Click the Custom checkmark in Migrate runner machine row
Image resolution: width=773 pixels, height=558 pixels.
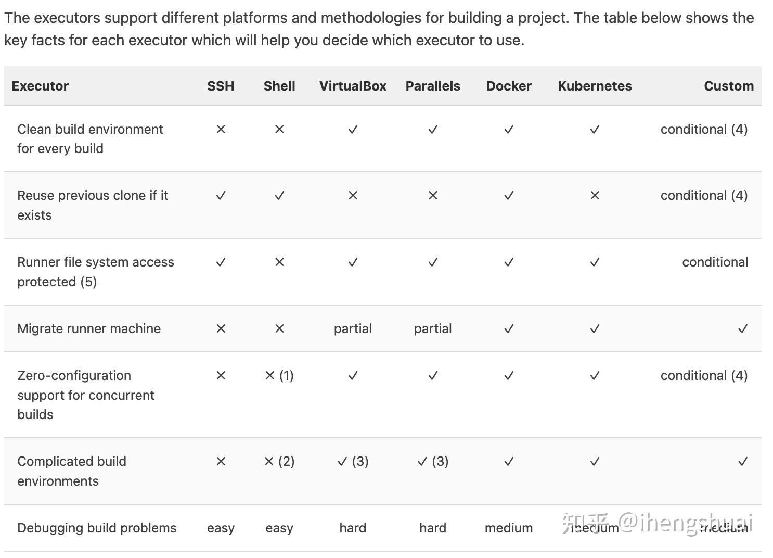(742, 328)
